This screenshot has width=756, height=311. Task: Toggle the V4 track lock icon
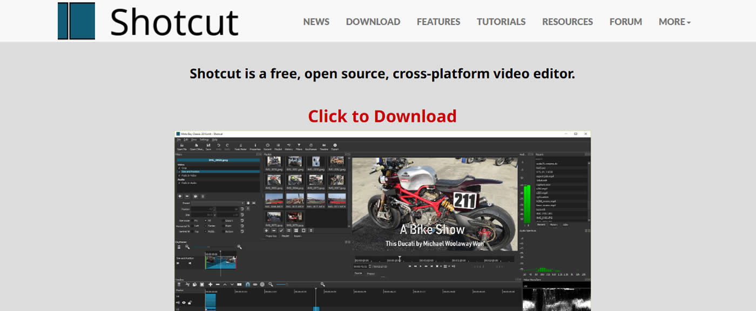coord(190,302)
